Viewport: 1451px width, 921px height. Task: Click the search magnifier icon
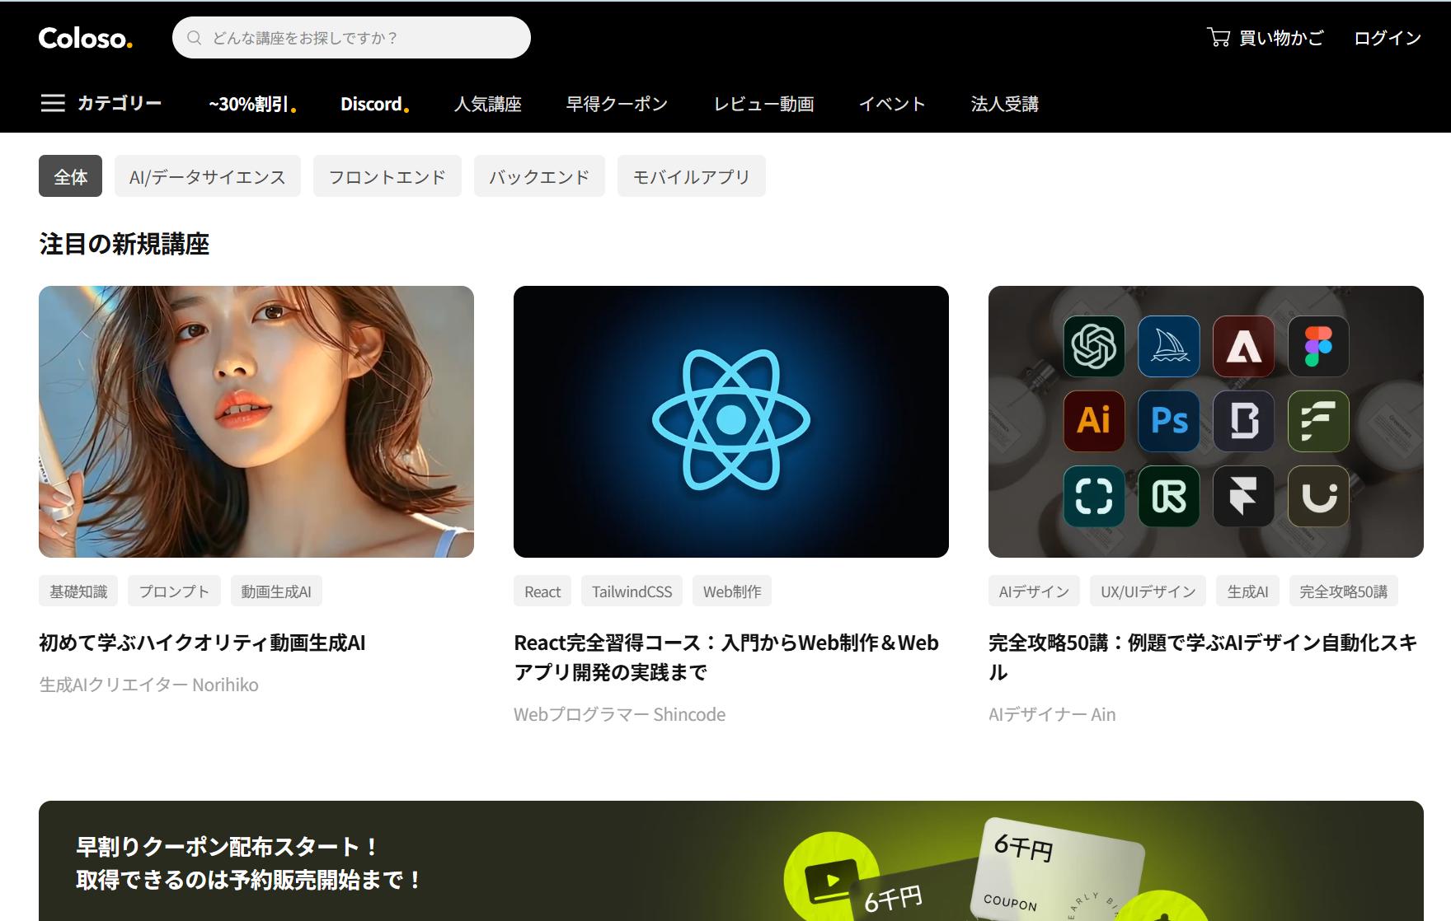(195, 38)
